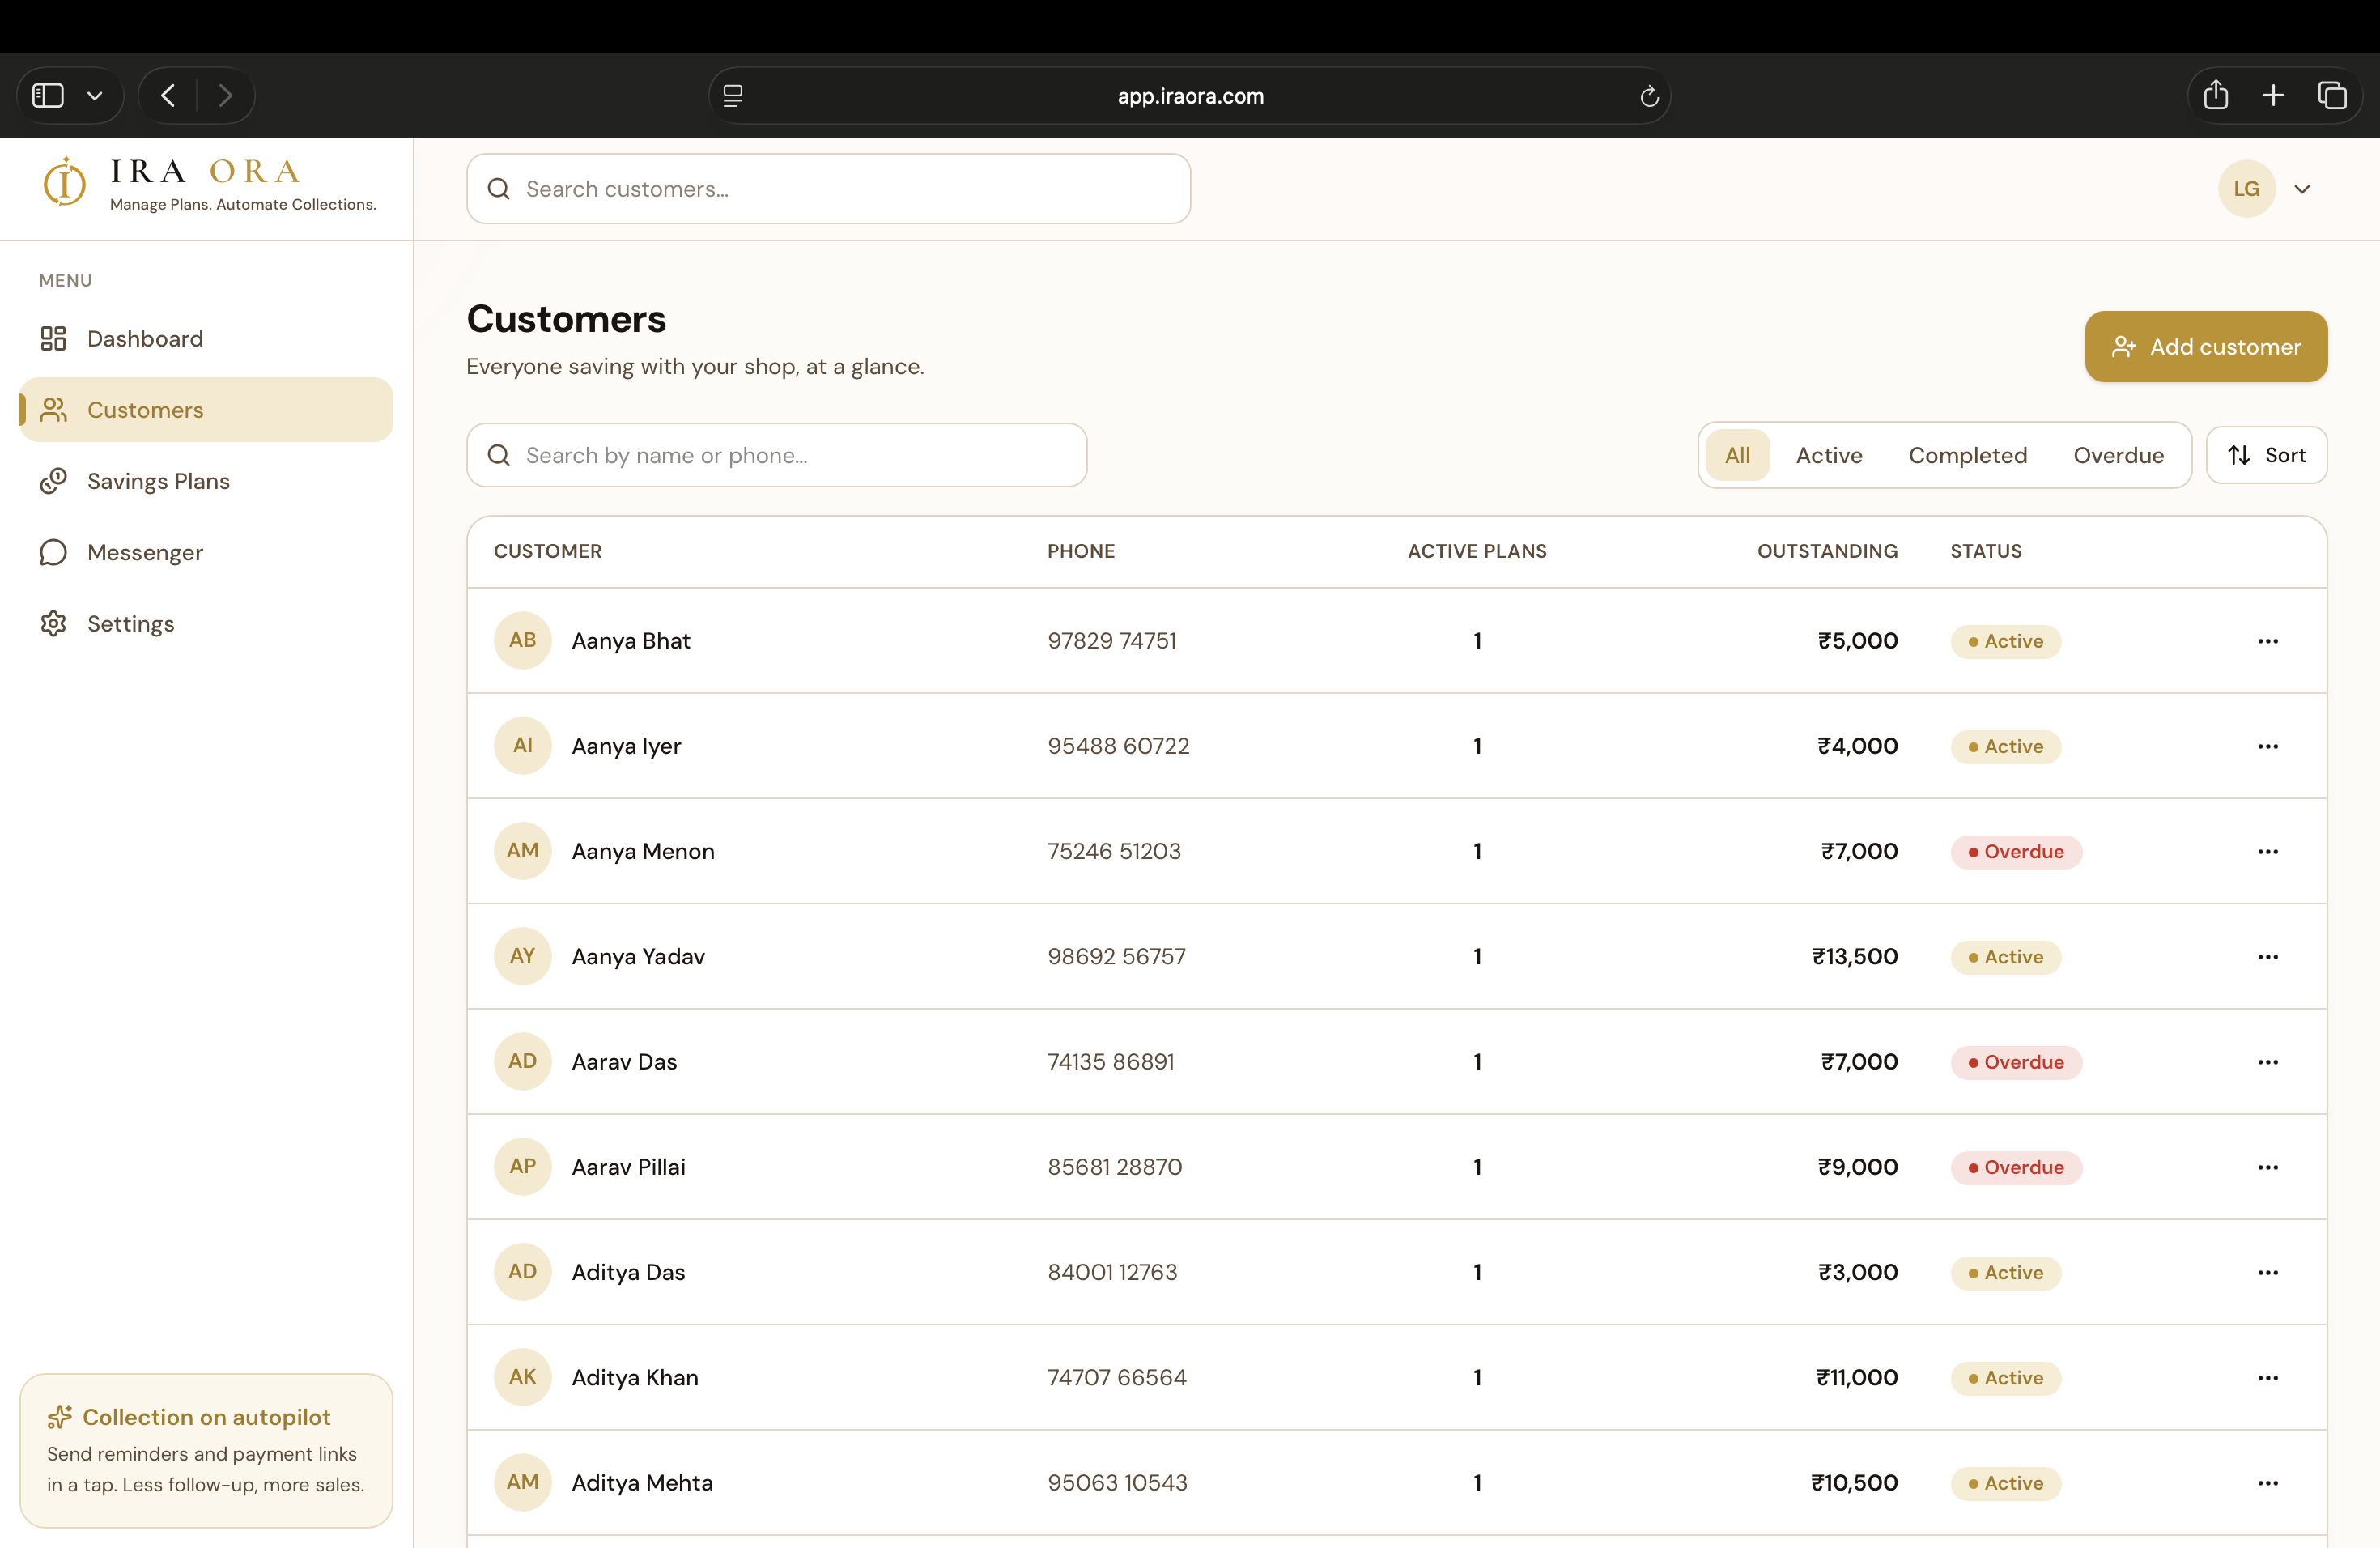The width and height of the screenshot is (2380, 1548).
Task: Open the browser share icon
Action: click(x=2216, y=95)
